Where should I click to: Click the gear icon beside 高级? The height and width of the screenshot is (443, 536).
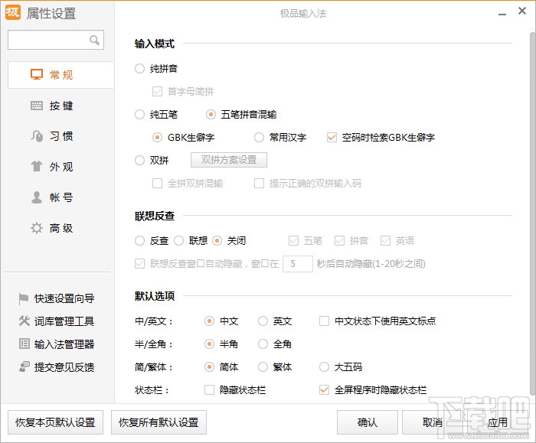pyautogui.click(x=37, y=228)
